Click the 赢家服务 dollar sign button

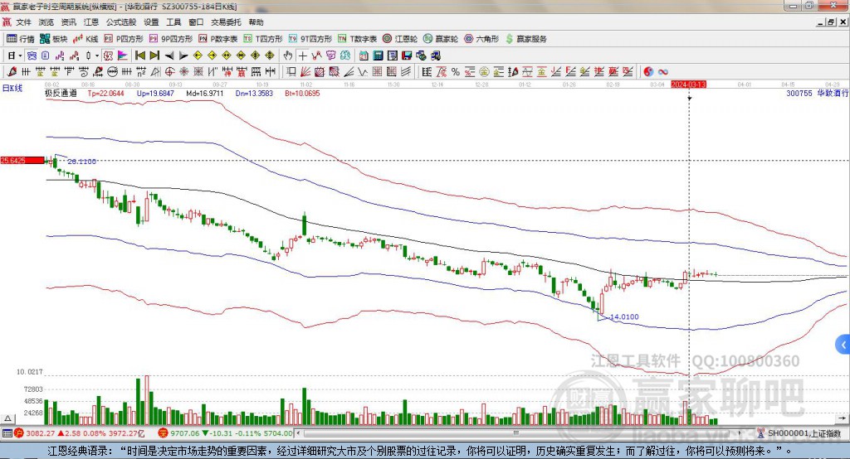click(526, 39)
